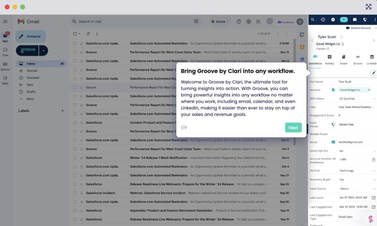Star the October Product and Feature email
This screenshot has width=377, height=226.
pyautogui.click(x=81, y=123)
